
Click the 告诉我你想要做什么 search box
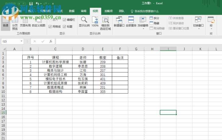145,11
